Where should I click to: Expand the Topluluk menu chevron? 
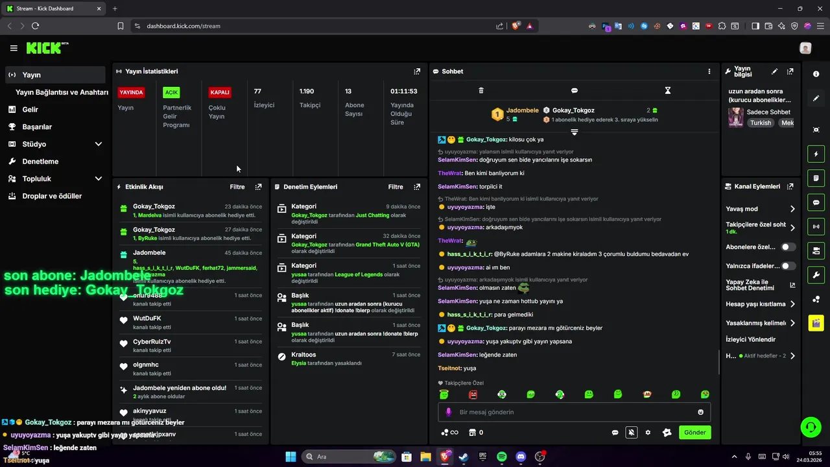(99, 179)
